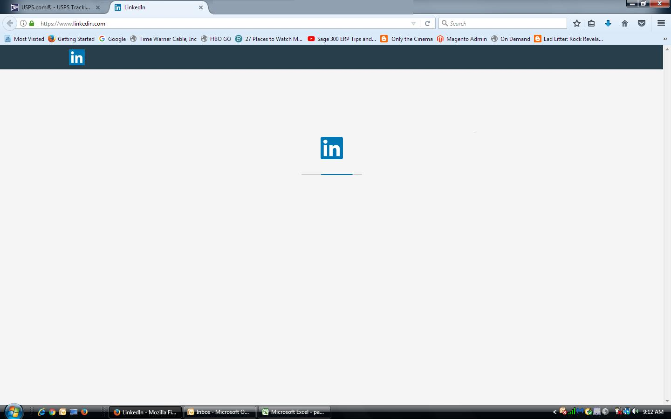Open the Magento Admin bookmark

click(x=462, y=39)
